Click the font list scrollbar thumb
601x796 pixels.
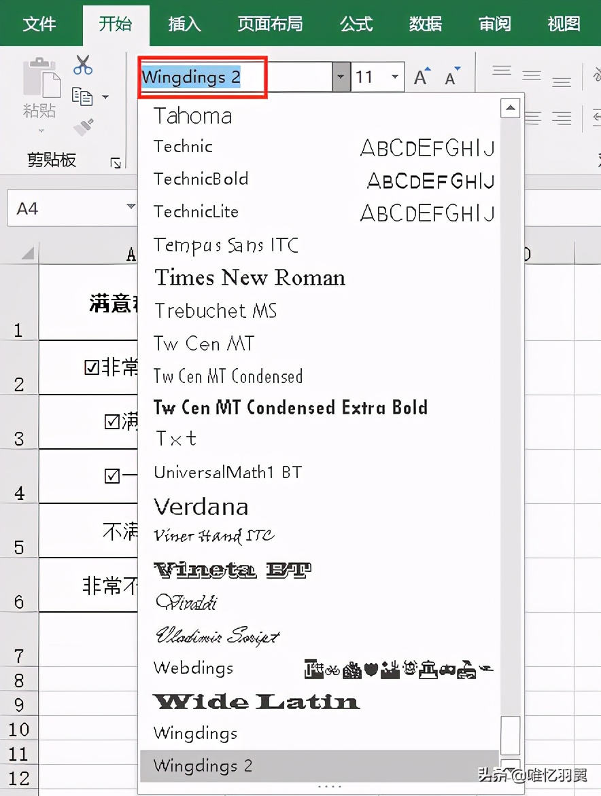coord(510,735)
